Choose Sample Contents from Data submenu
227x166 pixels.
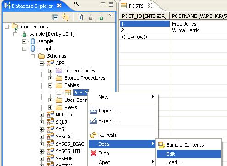(x=188, y=145)
